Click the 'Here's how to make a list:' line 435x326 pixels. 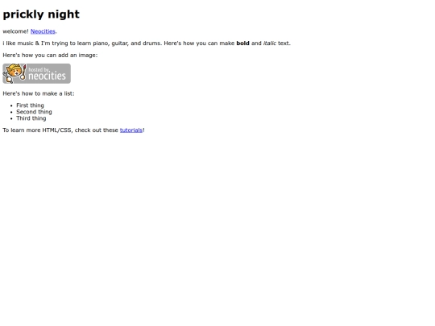tap(39, 93)
